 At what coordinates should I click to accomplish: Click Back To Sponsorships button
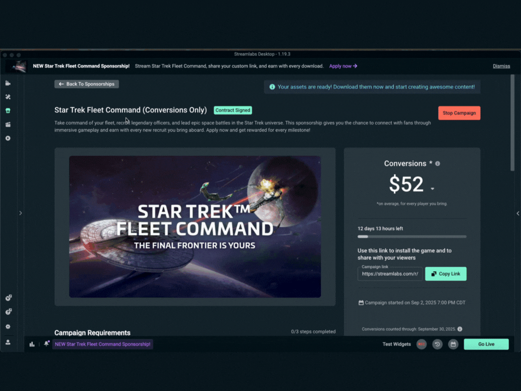tap(86, 84)
